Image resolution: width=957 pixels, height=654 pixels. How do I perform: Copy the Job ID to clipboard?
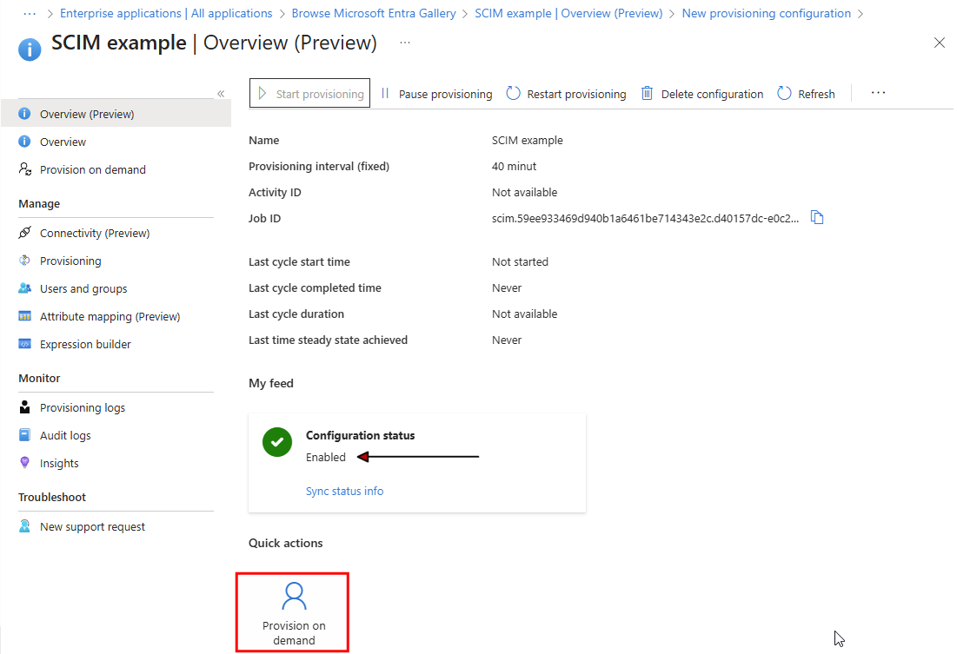(817, 218)
